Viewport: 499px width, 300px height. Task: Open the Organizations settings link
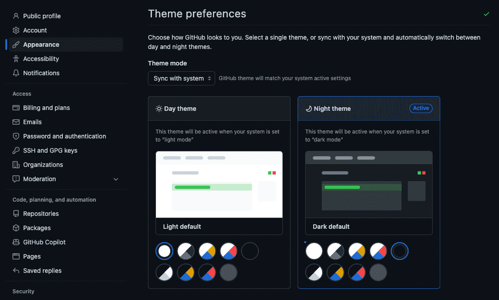43,165
